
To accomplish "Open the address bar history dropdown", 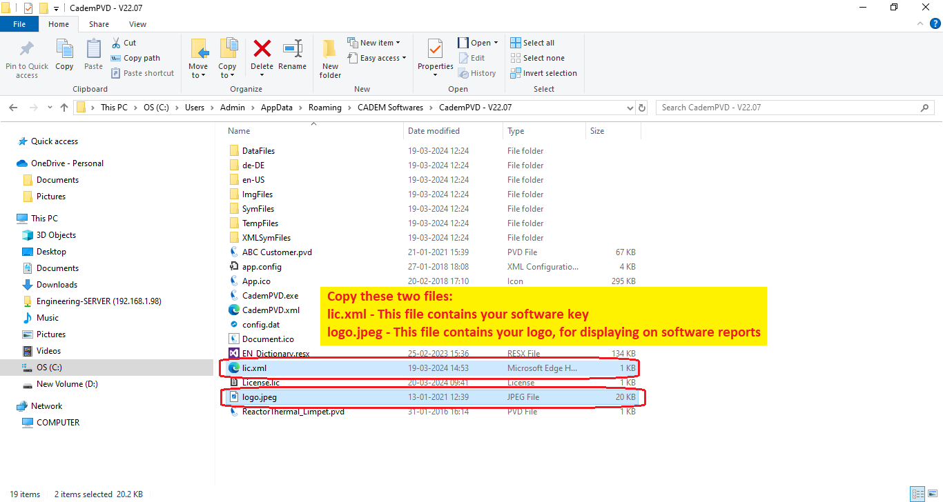I will pyautogui.click(x=630, y=108).
